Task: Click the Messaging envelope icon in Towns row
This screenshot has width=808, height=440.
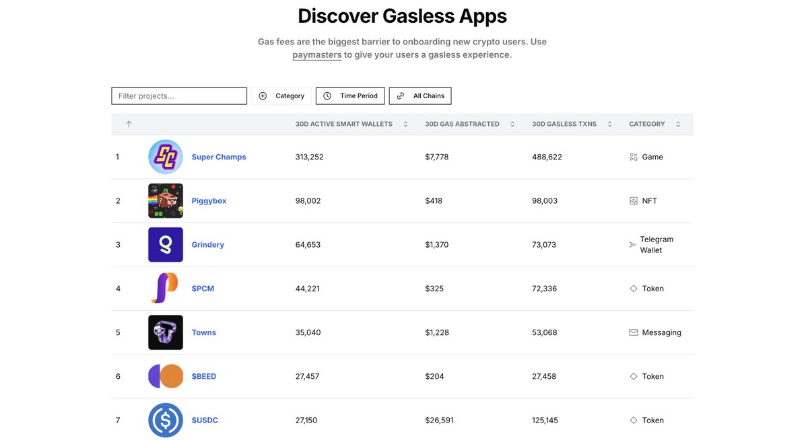Action: click(634, 332)
